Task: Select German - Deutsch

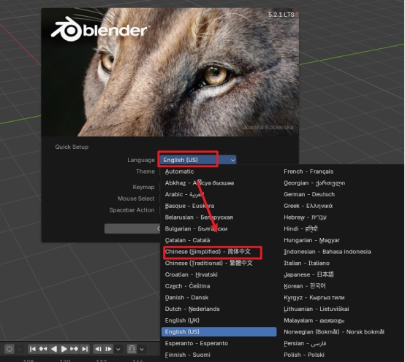Action: [x=341, y=194]
